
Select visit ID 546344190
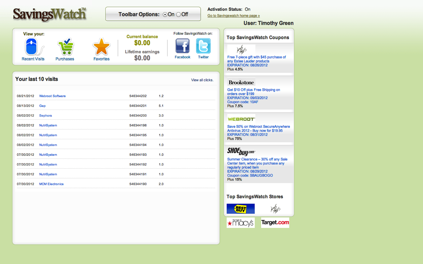138,184
